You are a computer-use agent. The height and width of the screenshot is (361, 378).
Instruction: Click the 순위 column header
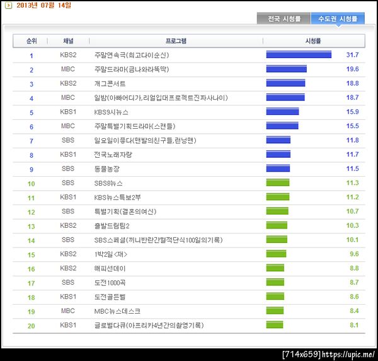pyautogui.click(x=31, y=41)
